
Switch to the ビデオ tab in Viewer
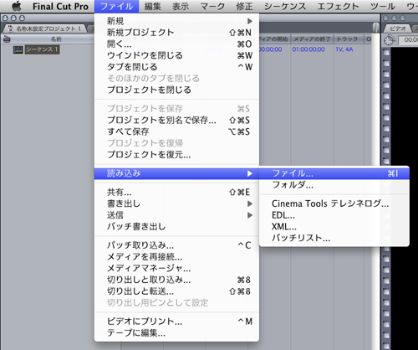coord(398,28)
